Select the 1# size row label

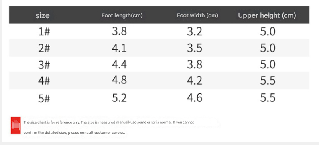[44, 32]
